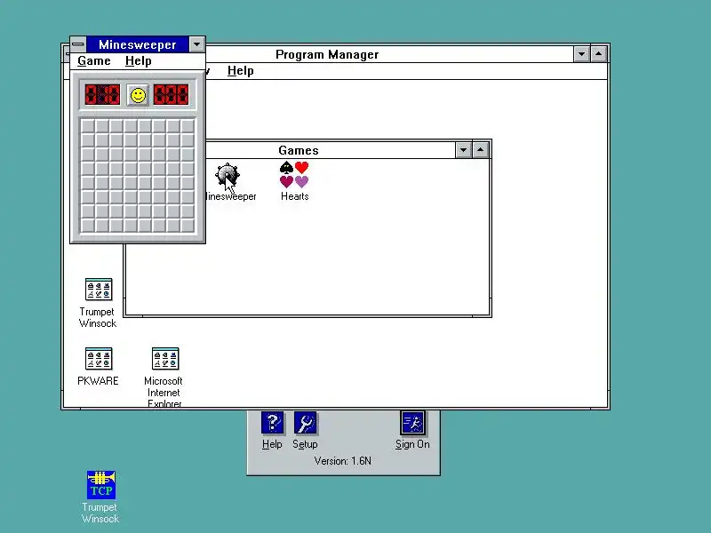Screen dimensions: 711x533
Task: Click the 'Hearts' icon label
Action: click(x=295, y=196)
